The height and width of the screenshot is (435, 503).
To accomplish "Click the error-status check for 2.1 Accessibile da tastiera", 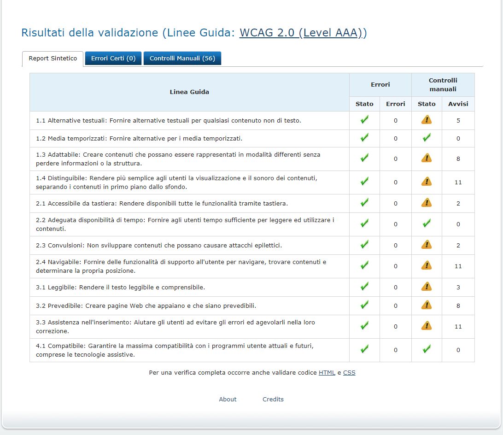I will (364, 203).
